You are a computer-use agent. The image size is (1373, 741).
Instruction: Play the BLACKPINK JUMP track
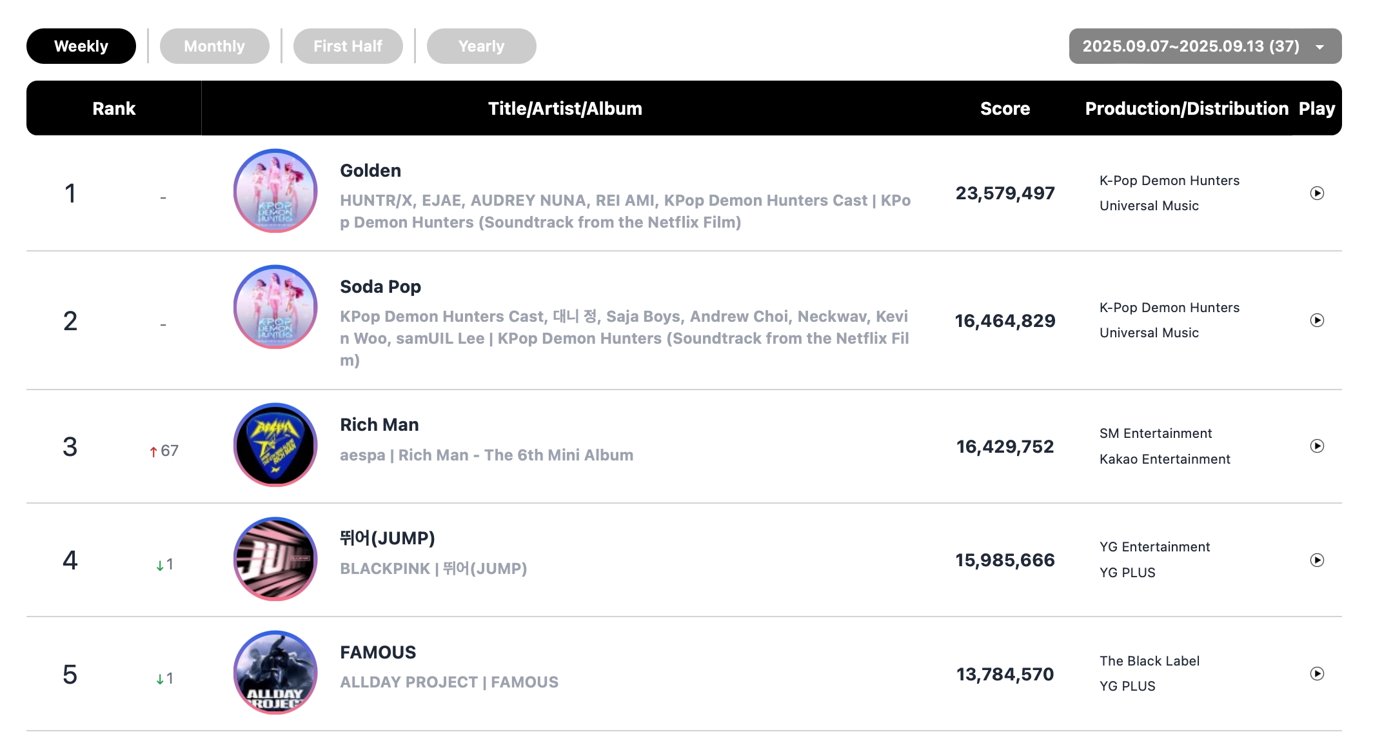pos(1316,560)
